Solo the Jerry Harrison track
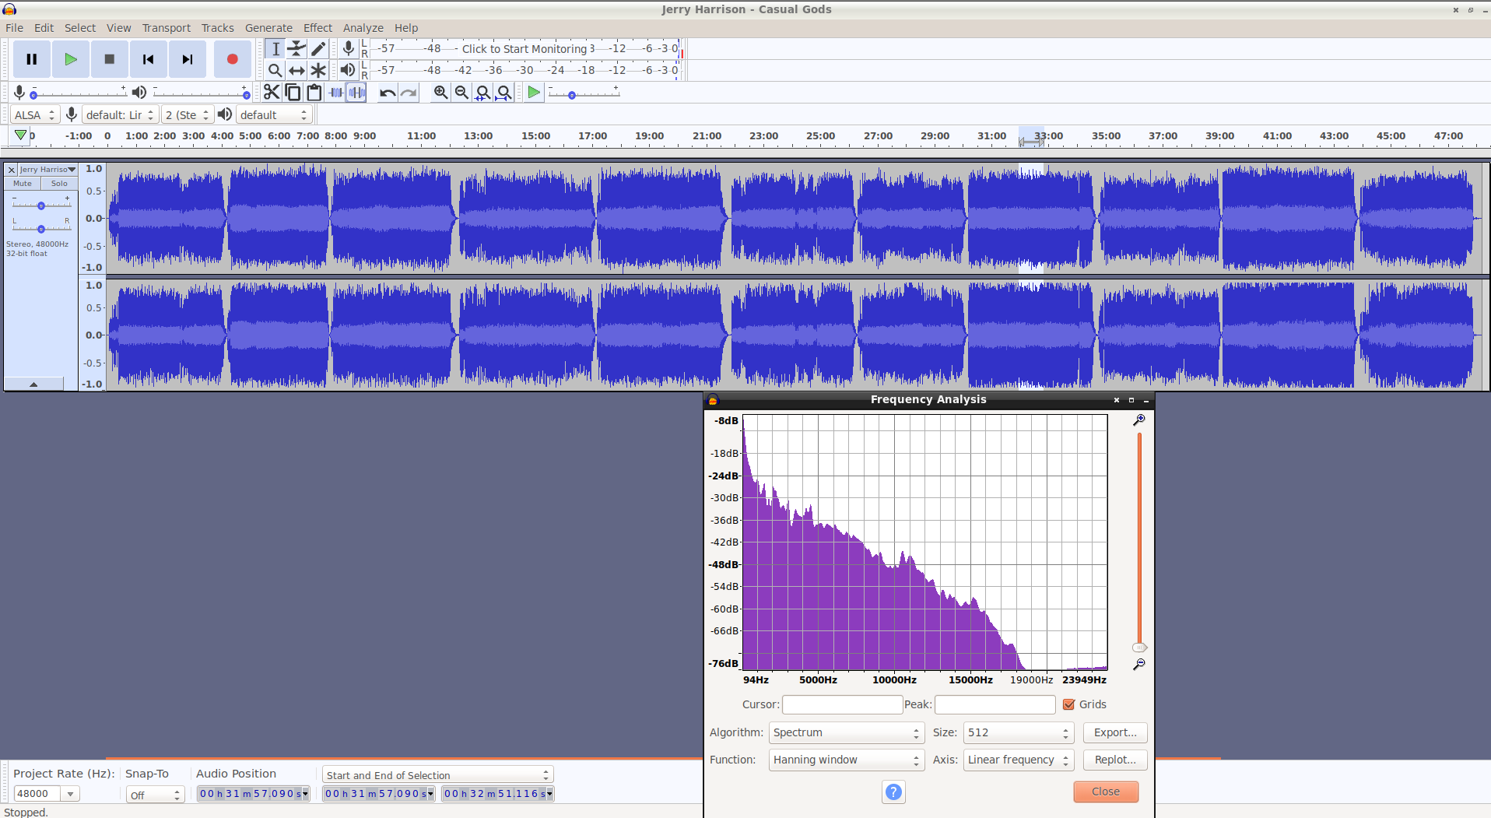 click(x=59, y=184)
